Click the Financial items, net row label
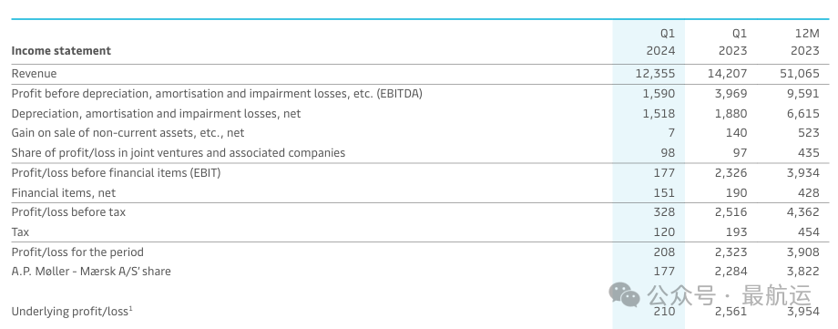838x329 pixels. click(64, 193)
